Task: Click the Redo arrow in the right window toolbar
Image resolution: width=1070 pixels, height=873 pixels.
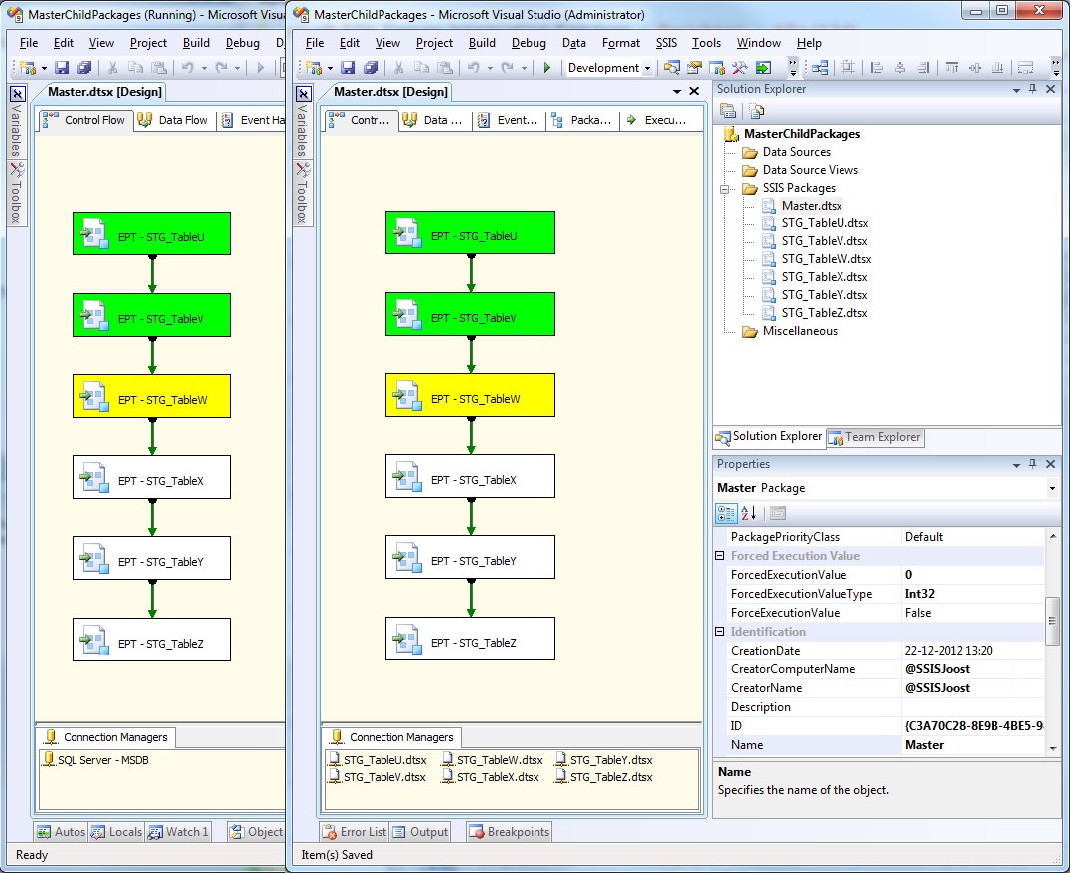Action: point(507,68)
